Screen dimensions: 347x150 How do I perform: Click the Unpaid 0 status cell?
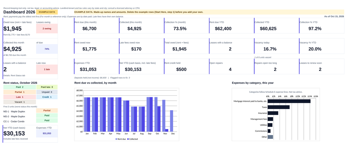click(x=47, y=92)
